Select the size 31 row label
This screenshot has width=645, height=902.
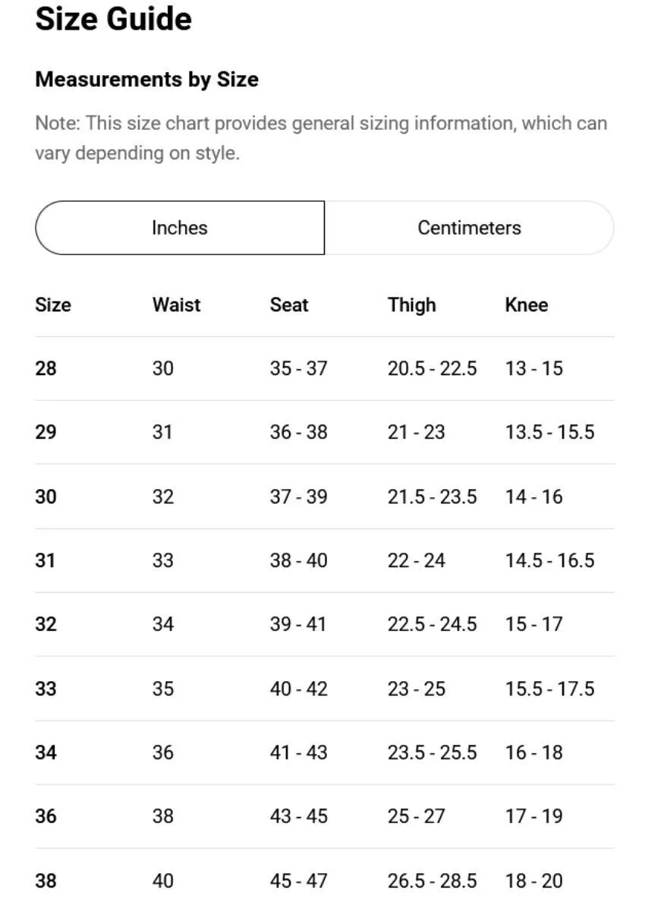click(46, 560)
